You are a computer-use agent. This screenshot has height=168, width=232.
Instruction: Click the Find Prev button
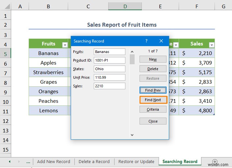tap(153, 90)
